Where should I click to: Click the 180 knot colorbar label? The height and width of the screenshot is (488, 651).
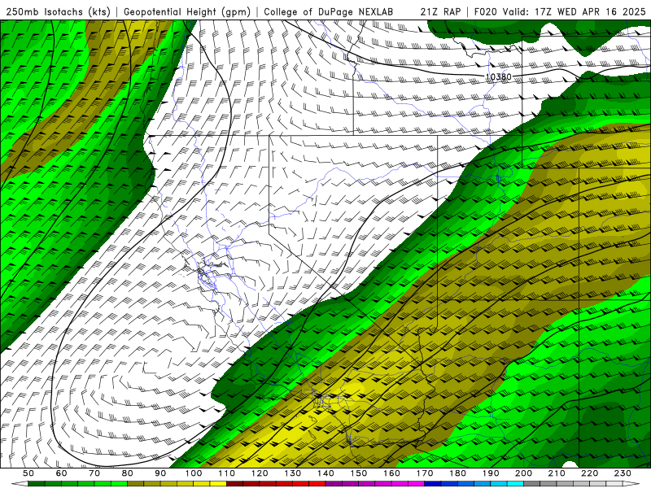(x=458, y=473)
